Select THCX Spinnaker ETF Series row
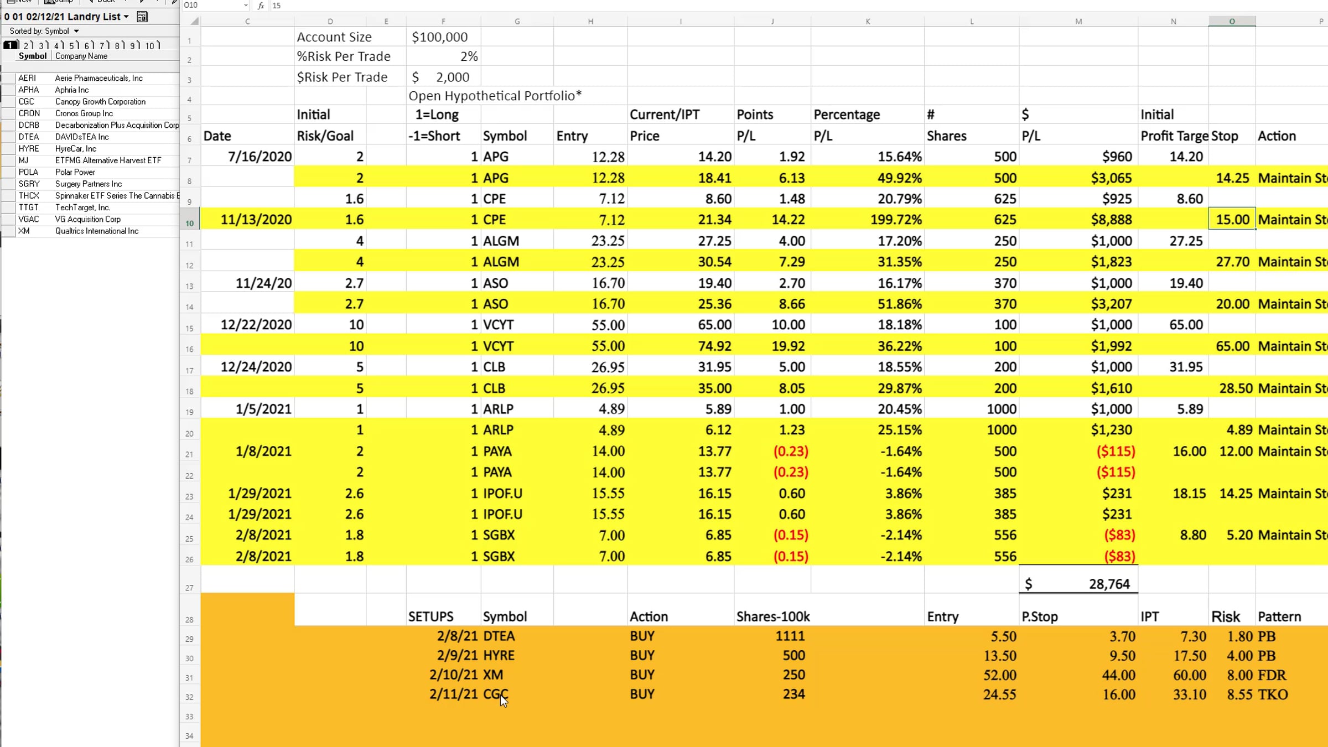 90,196
